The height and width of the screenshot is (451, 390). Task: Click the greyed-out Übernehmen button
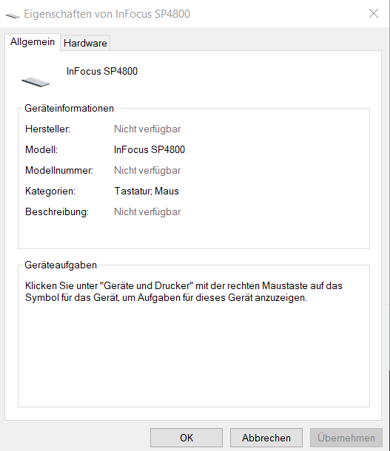[346, 438]
